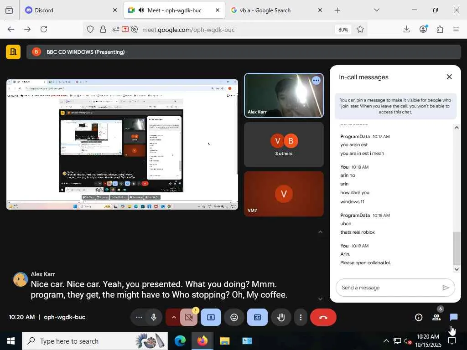Screen dimensions: 467x350
Task: Mute the microphone in the Meet call
Action: coord(154,317)
